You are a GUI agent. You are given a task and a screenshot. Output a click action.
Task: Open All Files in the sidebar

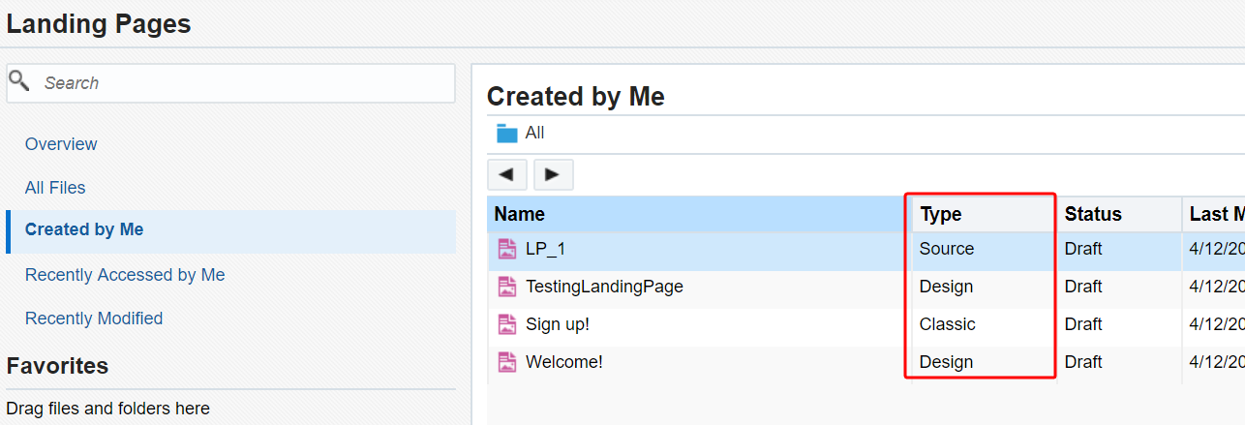[55, 188]
